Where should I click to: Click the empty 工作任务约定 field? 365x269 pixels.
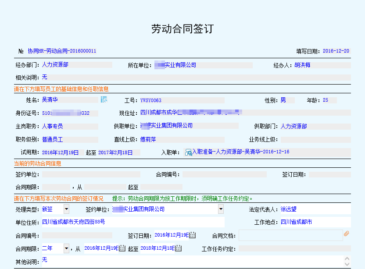click(x=295, y=248)
